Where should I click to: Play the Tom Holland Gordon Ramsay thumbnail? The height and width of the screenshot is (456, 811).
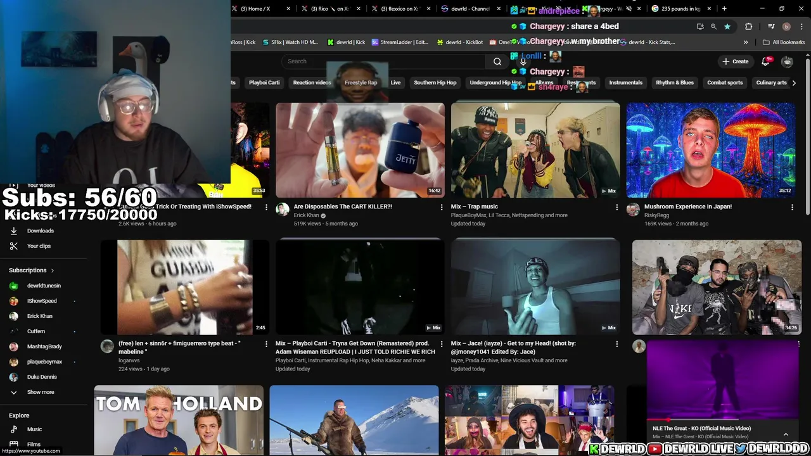[x=179, y=421]
